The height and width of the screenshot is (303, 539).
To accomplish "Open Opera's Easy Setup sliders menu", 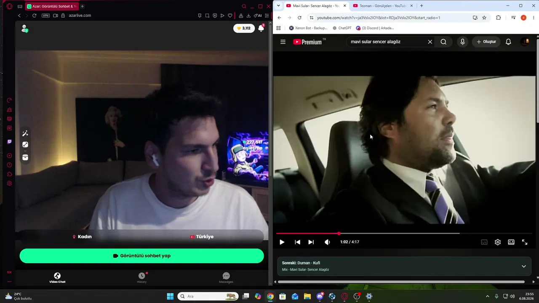I will tap(267, 16).
